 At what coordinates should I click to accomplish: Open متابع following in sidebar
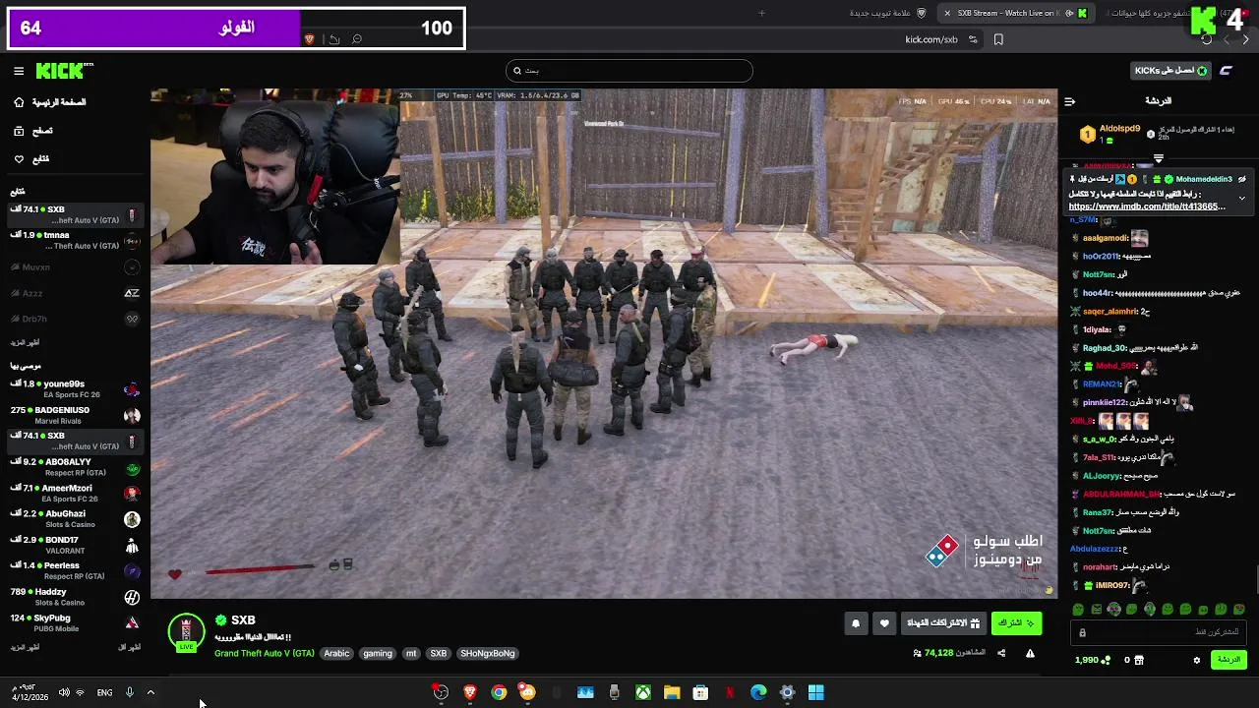(31, 159)
